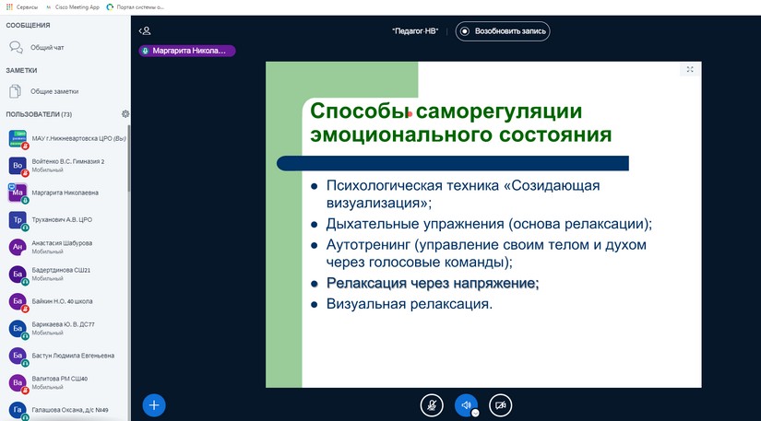The image size is (761, 421).
Task: Select user name Труханович А.В. ЦРО
Action: pyautogui.click(x=62, y=220)
